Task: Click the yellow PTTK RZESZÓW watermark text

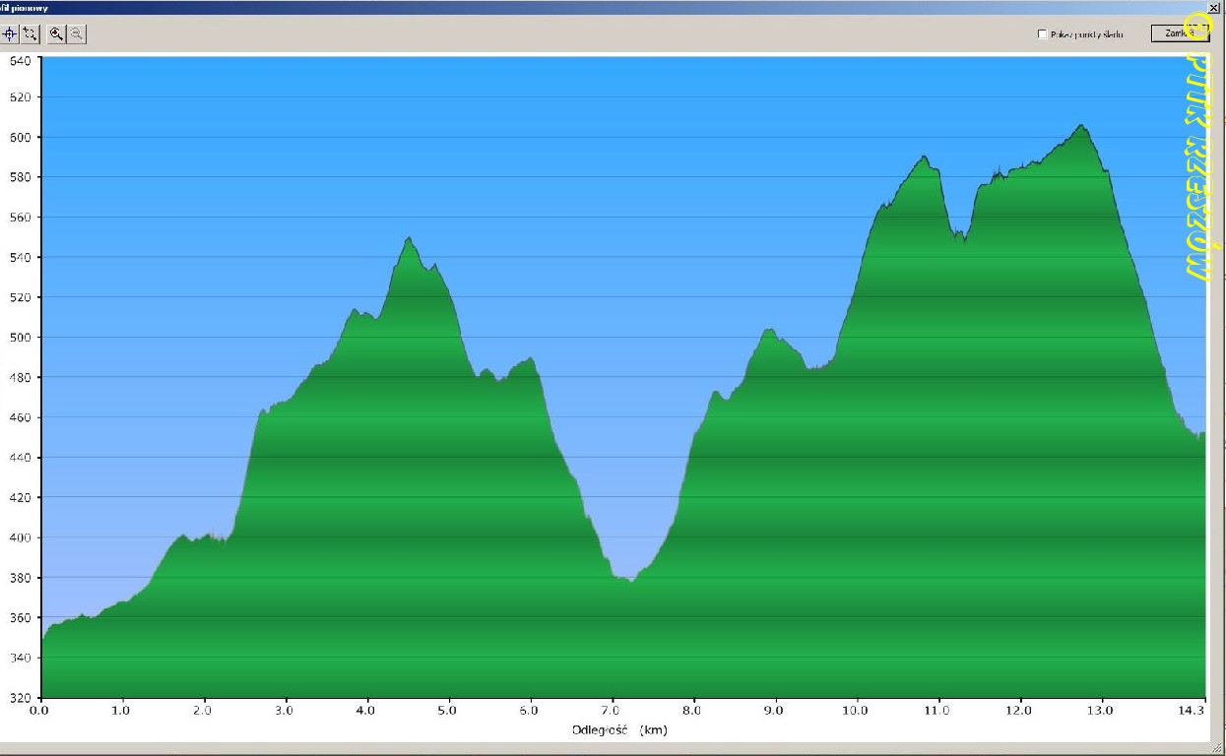Action: (1197, 167)
